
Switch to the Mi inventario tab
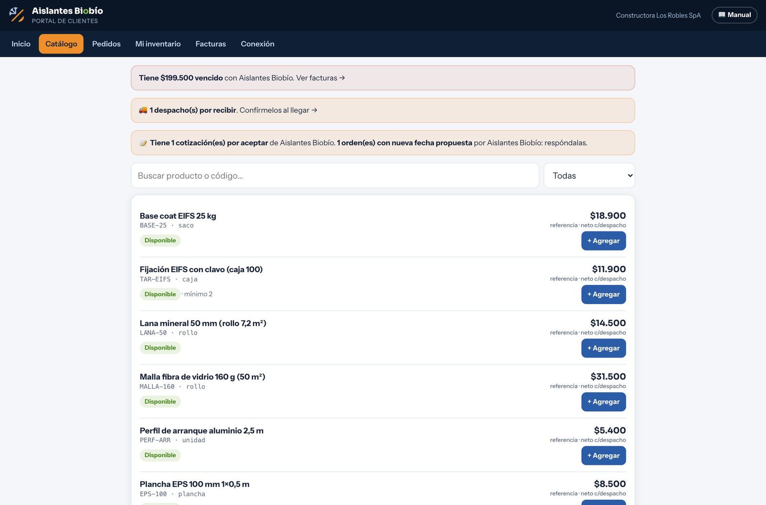click(x=158, y=44)
